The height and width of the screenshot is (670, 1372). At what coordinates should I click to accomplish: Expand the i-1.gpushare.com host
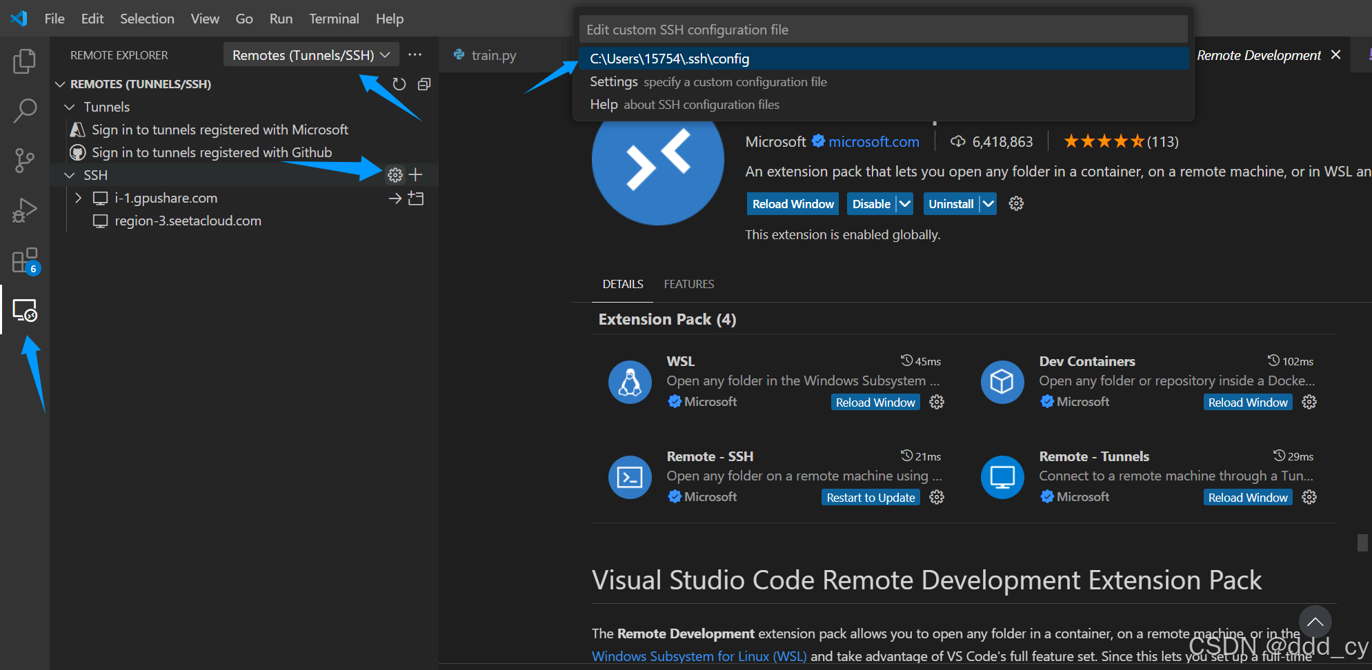(x=78, y=198)
